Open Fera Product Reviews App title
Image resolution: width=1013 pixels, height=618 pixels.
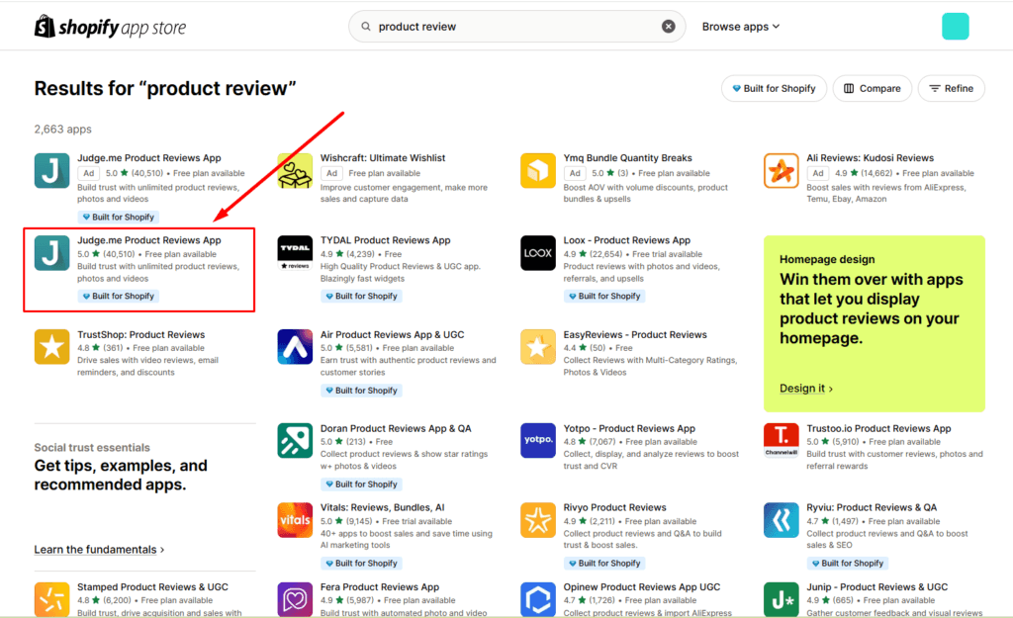point(380,587)
